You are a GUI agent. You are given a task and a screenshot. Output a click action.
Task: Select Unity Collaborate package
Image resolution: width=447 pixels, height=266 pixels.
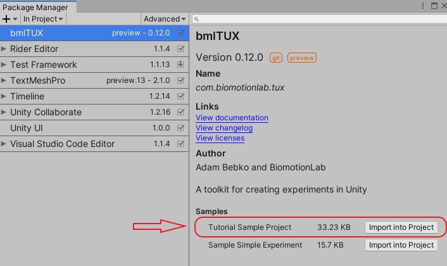[x=94, y=112]
